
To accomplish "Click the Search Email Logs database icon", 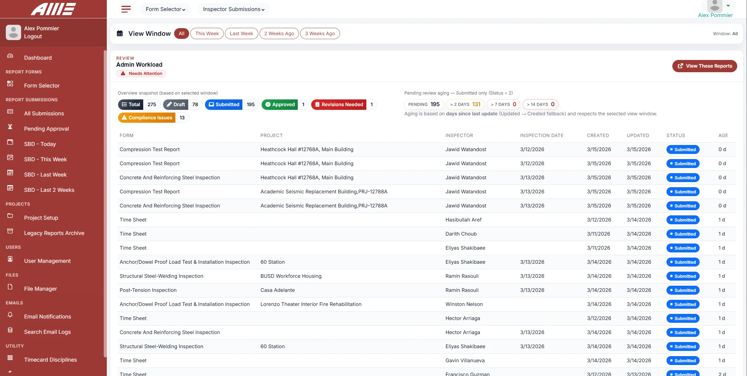I will coord(10,330).
